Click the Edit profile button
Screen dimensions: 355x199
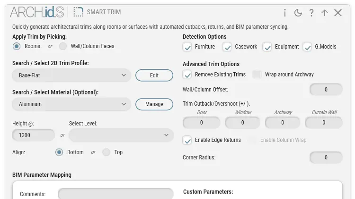pos(154,75)
